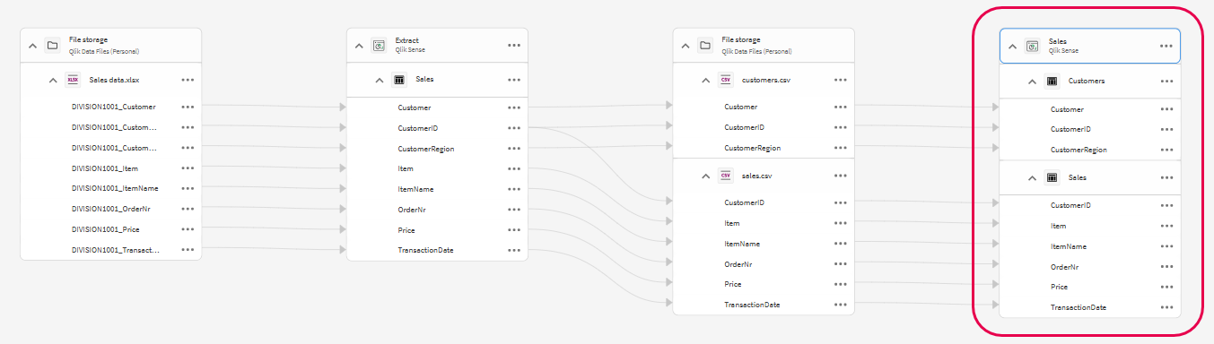Screen dimensions: 1214x344
Task: Click the table icon beside Customers
Action: coord(1052,81)
